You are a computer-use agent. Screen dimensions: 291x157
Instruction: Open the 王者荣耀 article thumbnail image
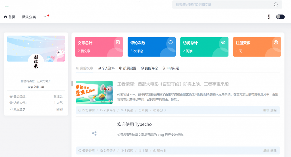click(x=94, y=92)
